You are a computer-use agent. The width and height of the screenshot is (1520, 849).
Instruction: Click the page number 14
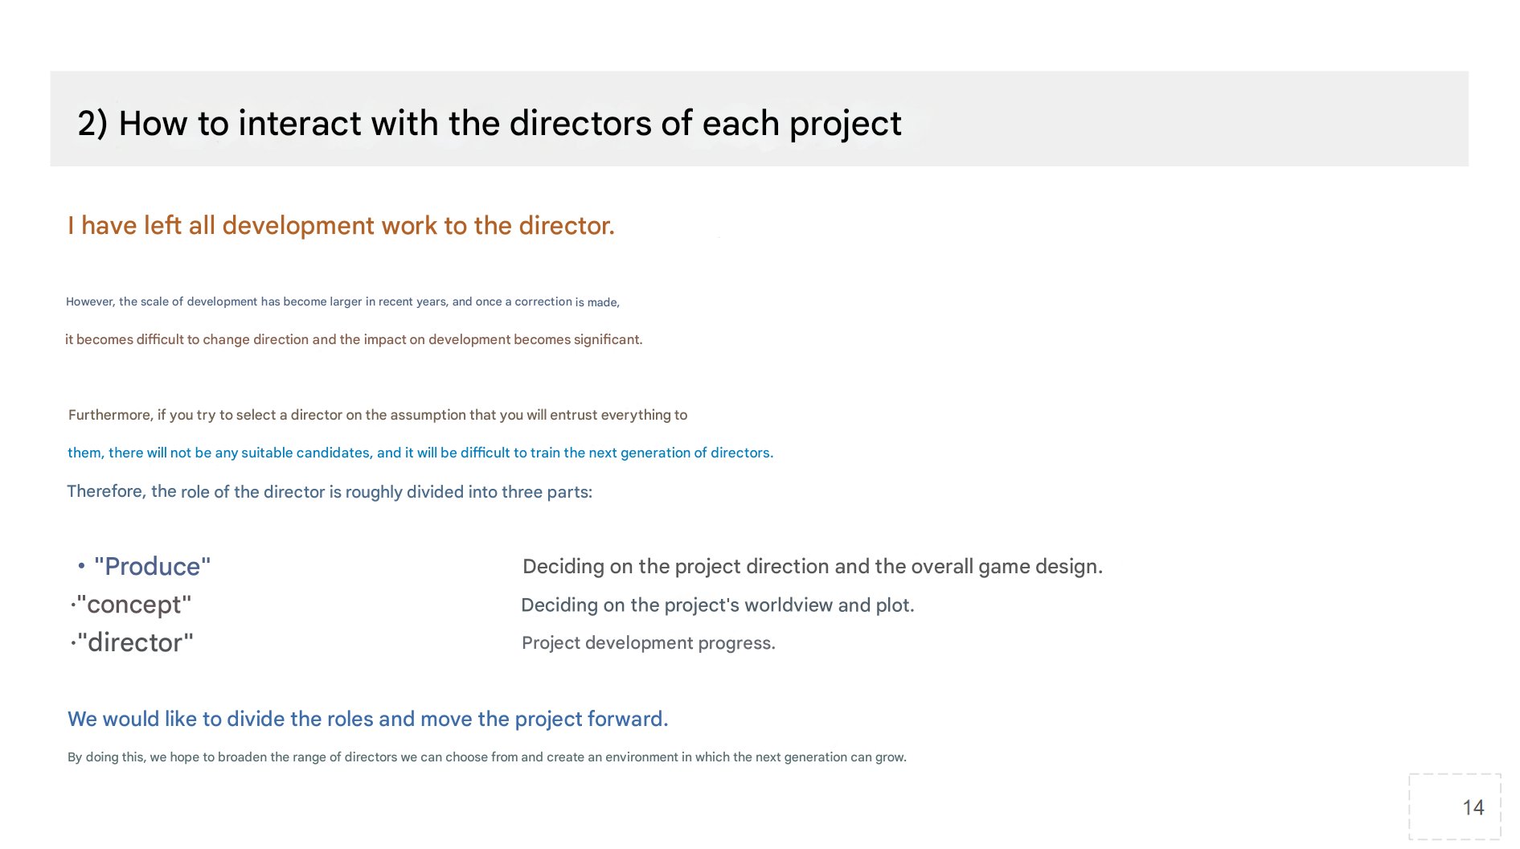click(x=1473, y=807)
